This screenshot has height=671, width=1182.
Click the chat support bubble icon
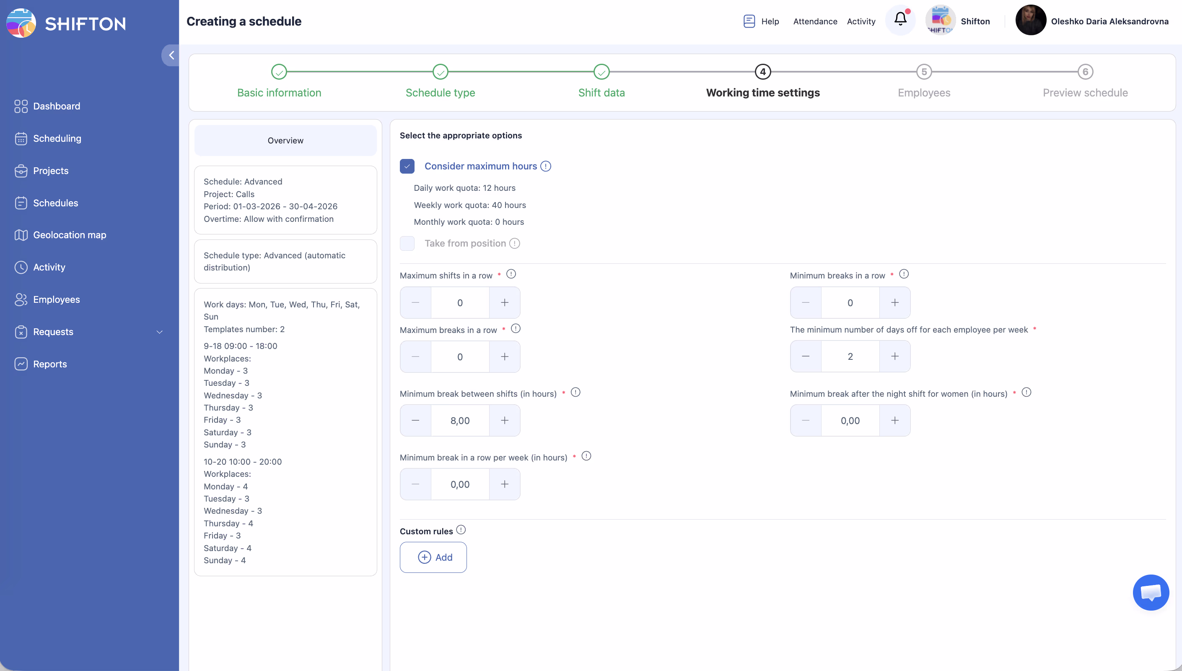click(1150, 593)
